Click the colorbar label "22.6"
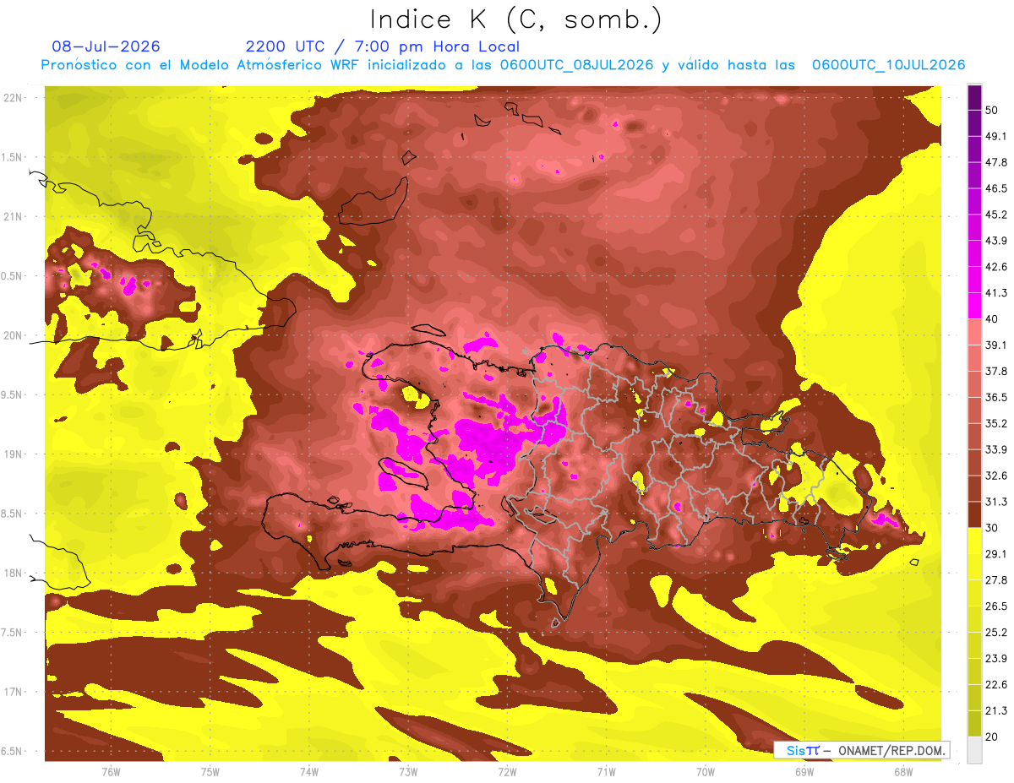 point(995,684)
